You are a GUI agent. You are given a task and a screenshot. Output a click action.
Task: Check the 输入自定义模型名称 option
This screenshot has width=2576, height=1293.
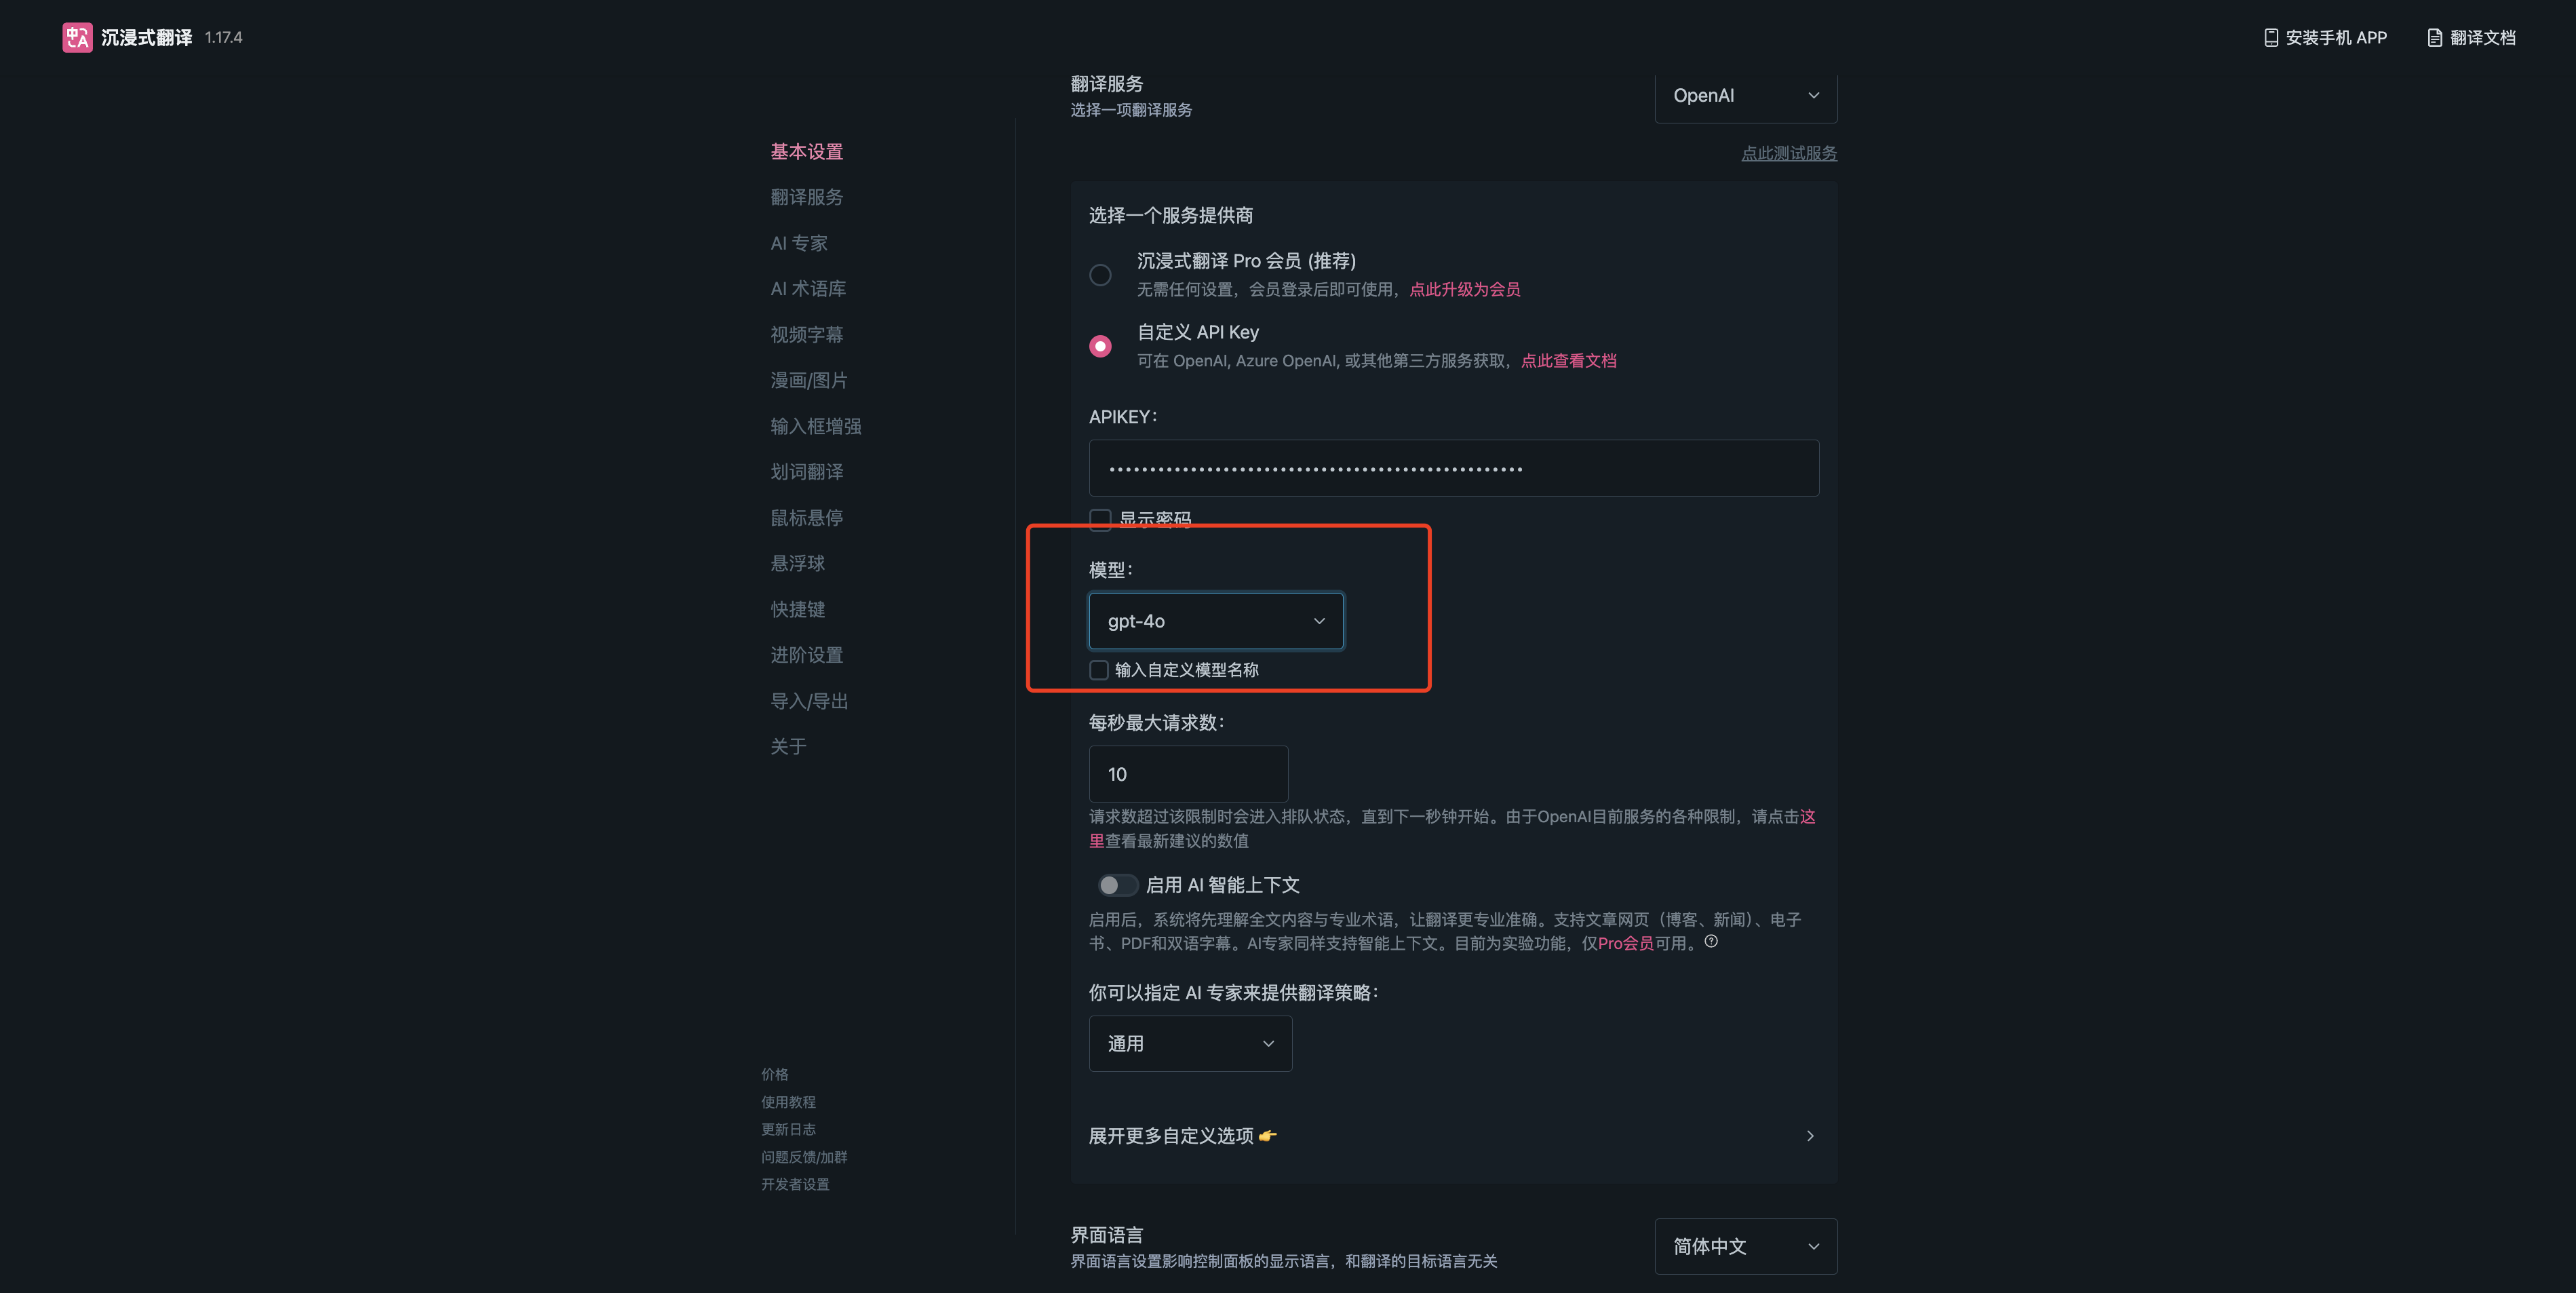[x=1098, y=669]
